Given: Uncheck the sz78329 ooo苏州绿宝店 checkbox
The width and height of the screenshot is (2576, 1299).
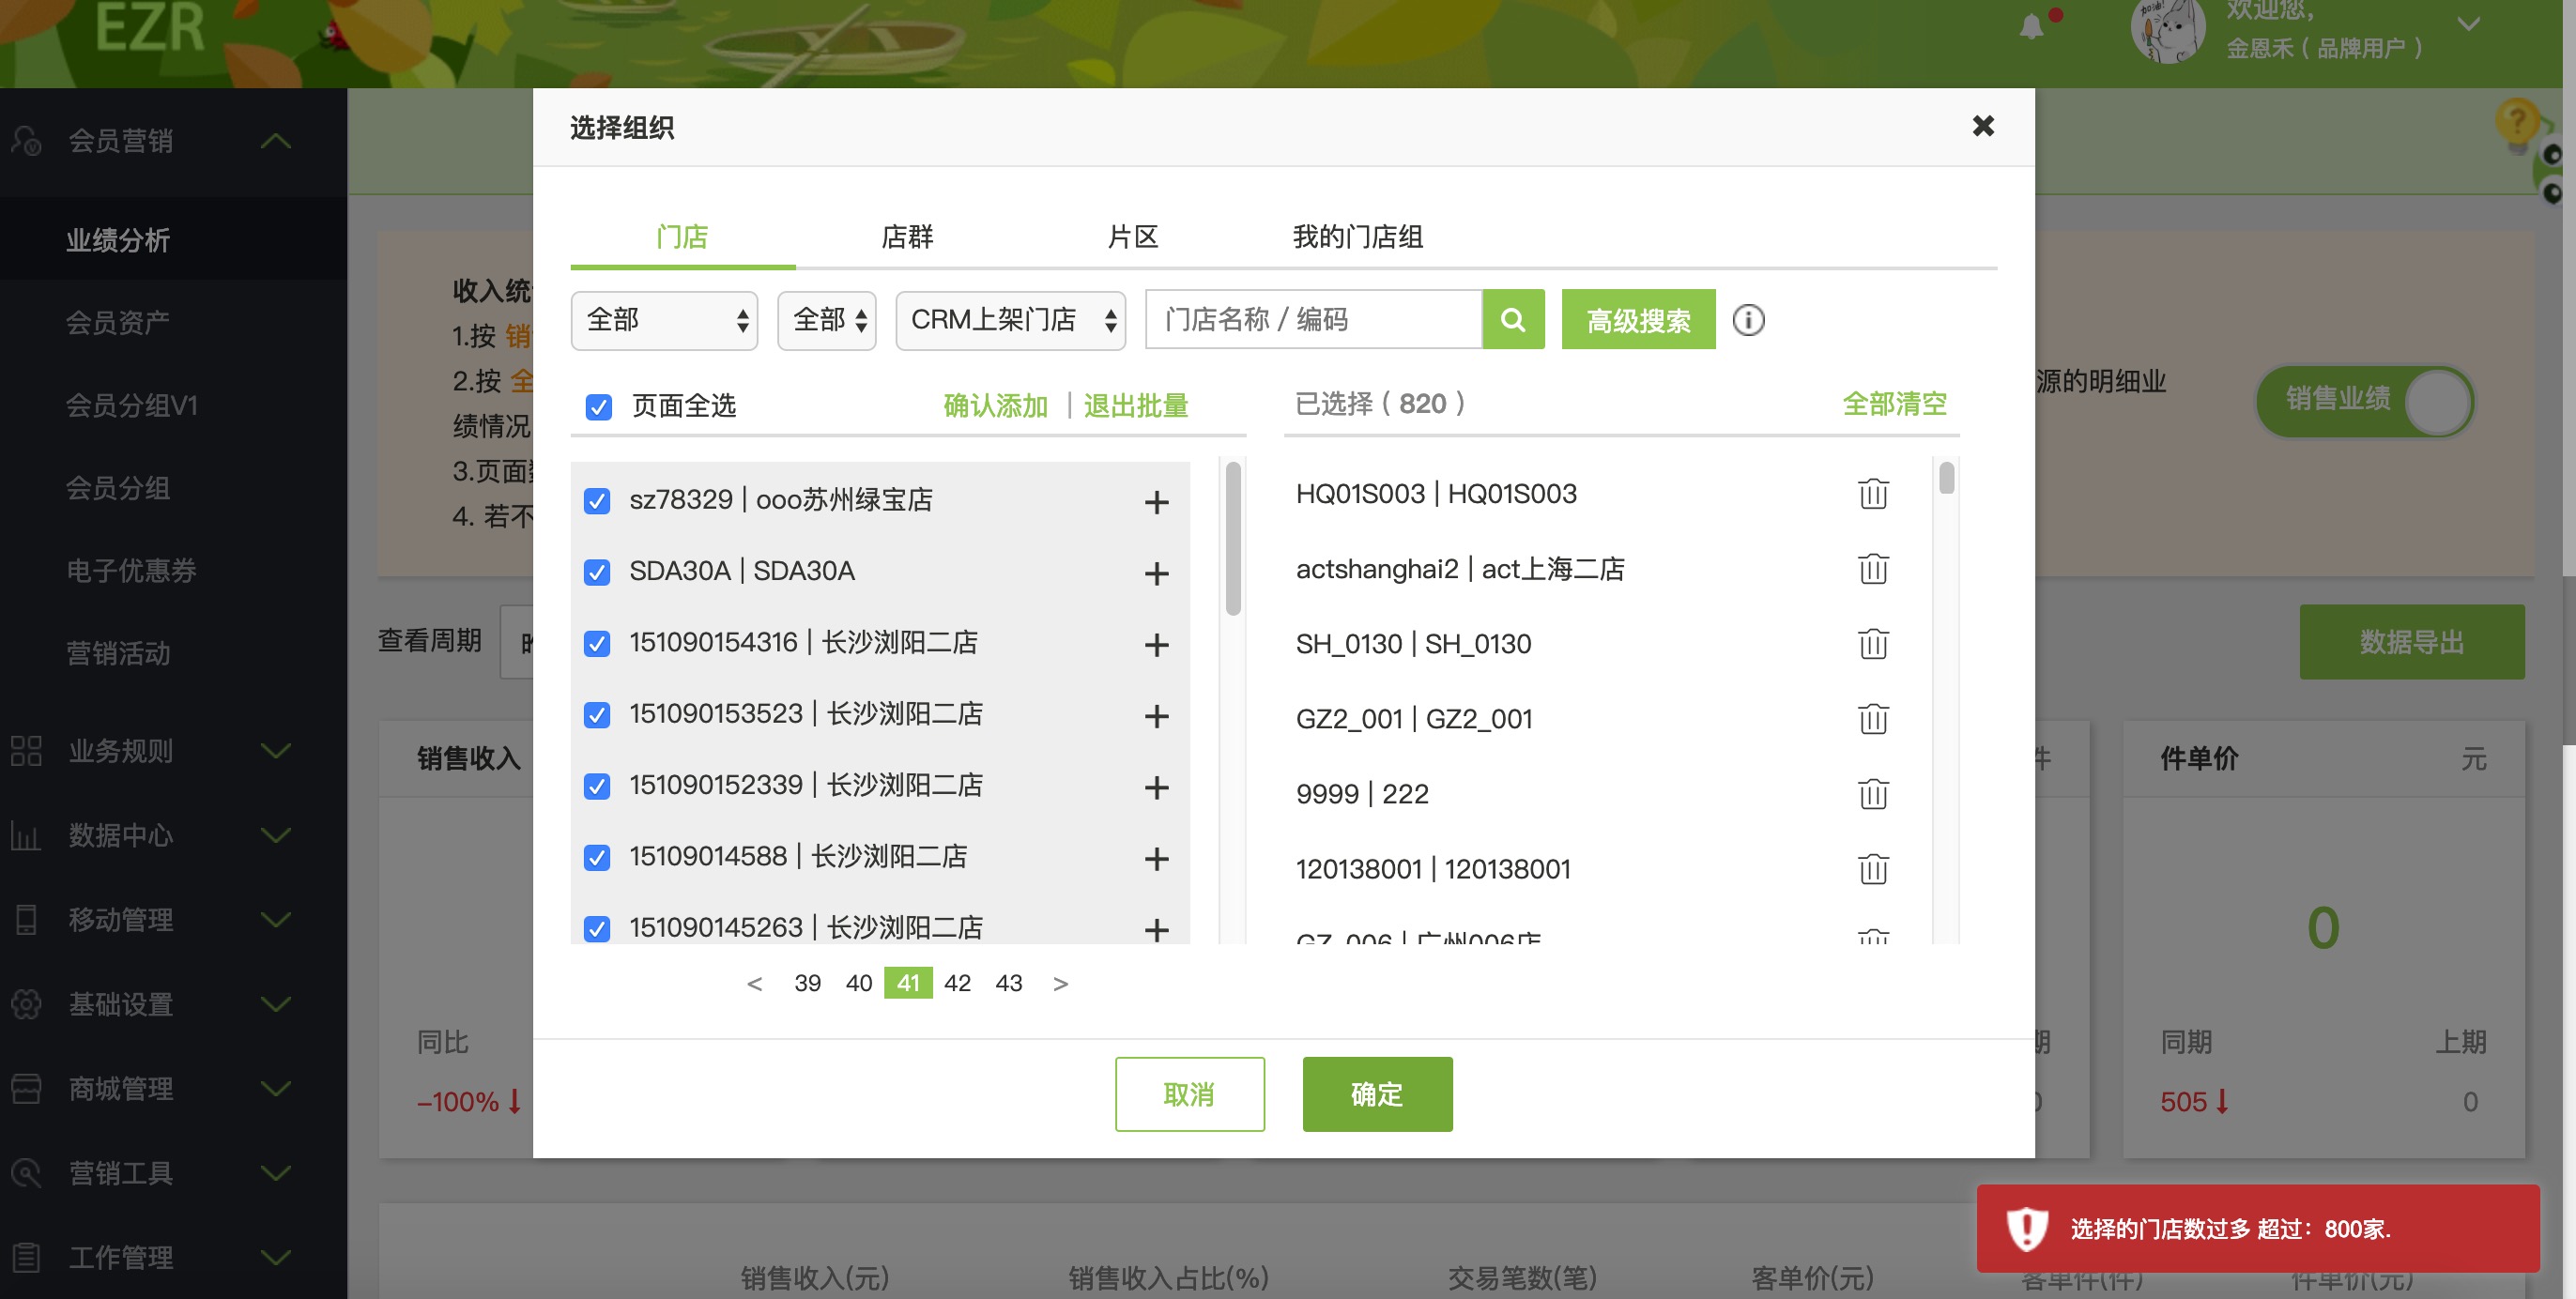Looking at the screenshot, I should (597, 500).
